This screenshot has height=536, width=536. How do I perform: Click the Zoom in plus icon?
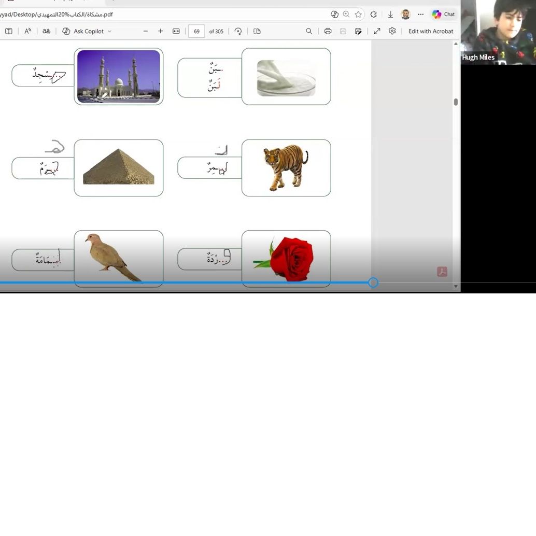pos(161,31)
